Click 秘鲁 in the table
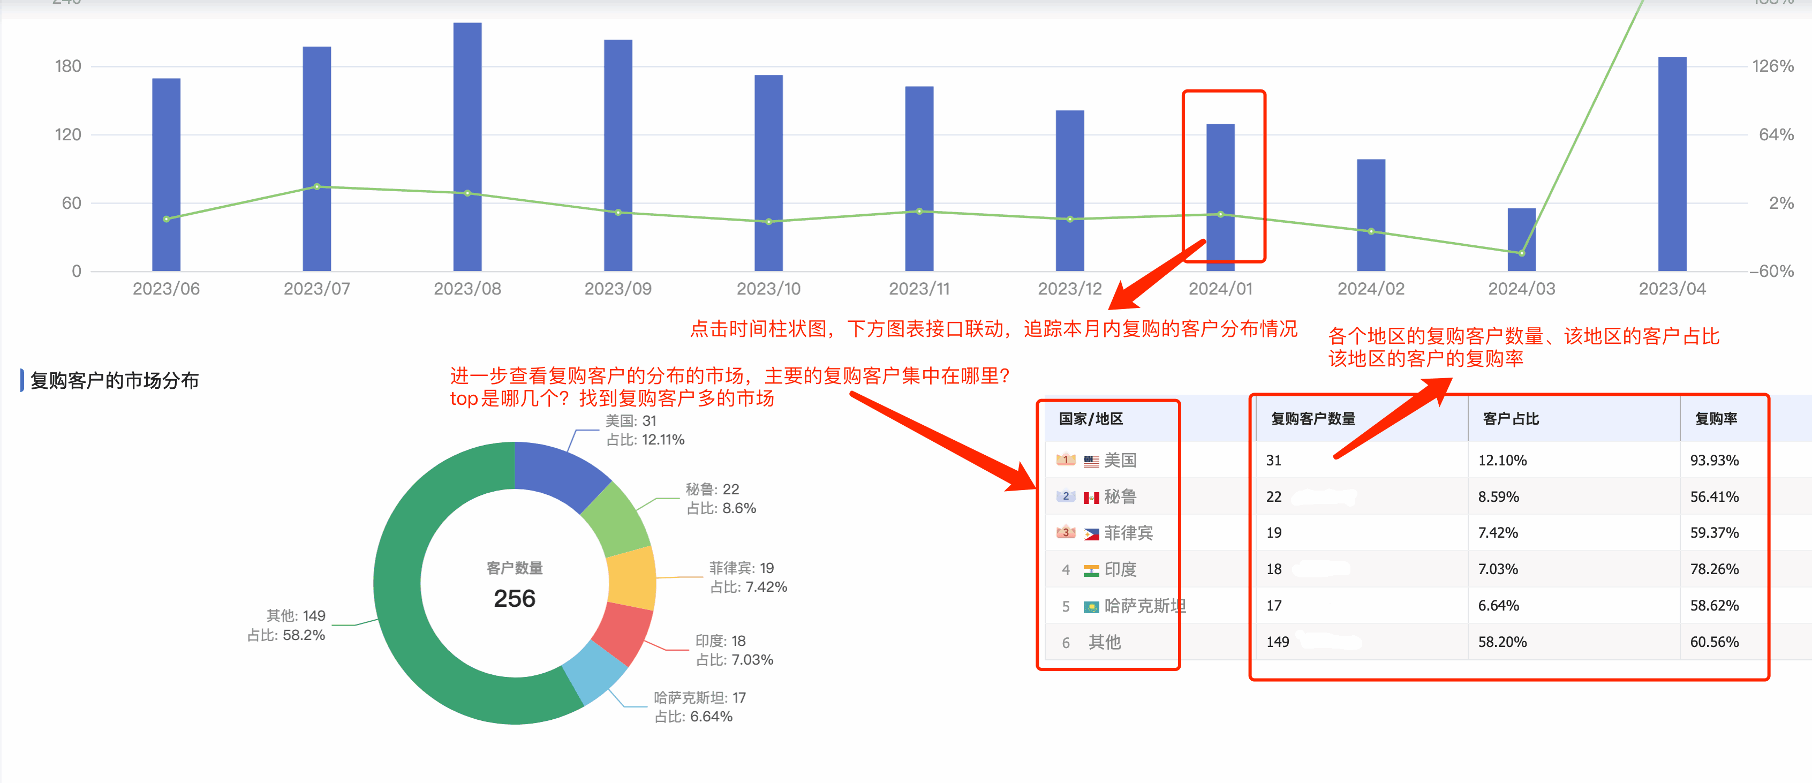The image size is (1812, 783). tap(1120, 496)
